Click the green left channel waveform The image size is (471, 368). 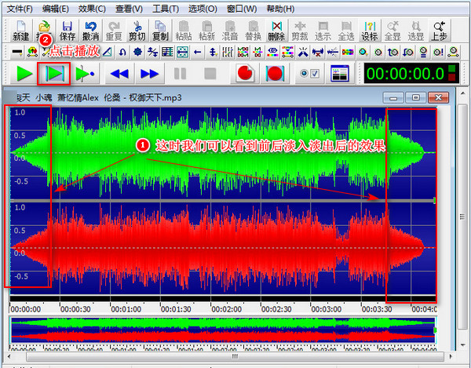223,153
